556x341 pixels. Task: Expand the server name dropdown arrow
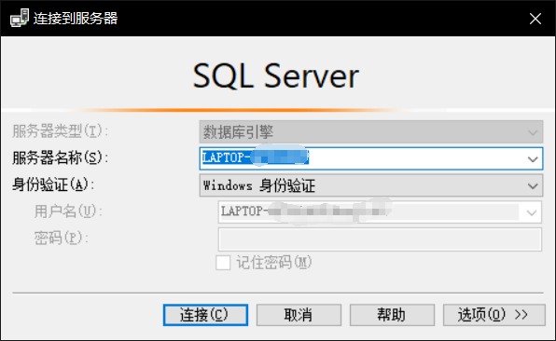pos(533,159)
